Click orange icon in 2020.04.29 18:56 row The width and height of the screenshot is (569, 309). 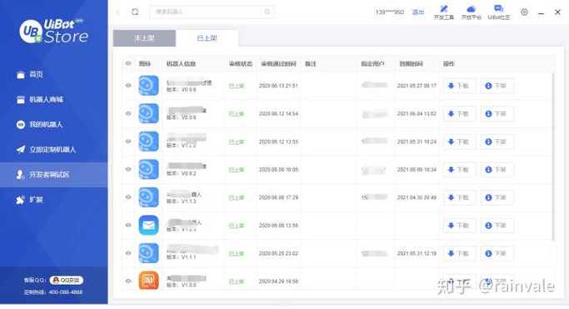coord(149,281)
